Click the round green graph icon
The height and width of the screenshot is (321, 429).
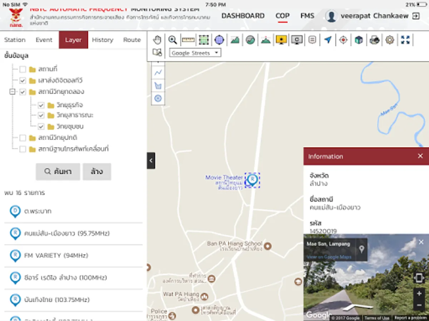(250, 40)
